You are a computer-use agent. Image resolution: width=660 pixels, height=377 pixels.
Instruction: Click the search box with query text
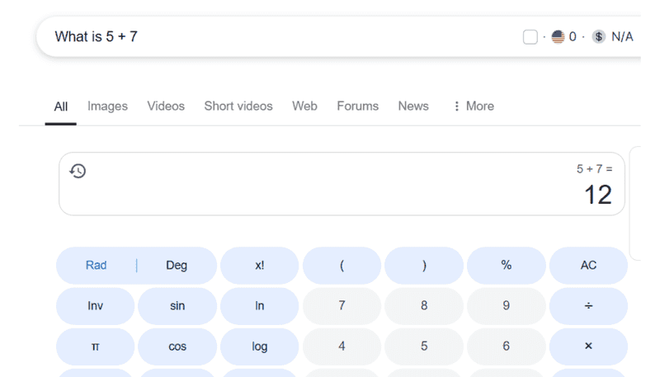(272, 36)
